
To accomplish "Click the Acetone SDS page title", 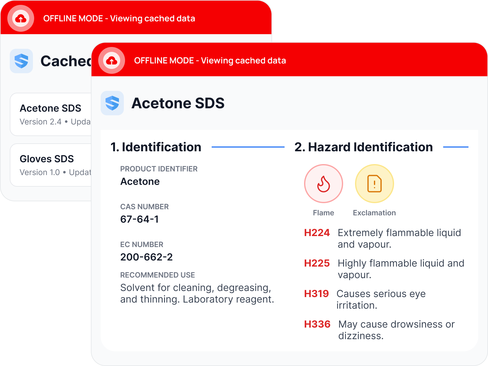I will tap(178, 103).
